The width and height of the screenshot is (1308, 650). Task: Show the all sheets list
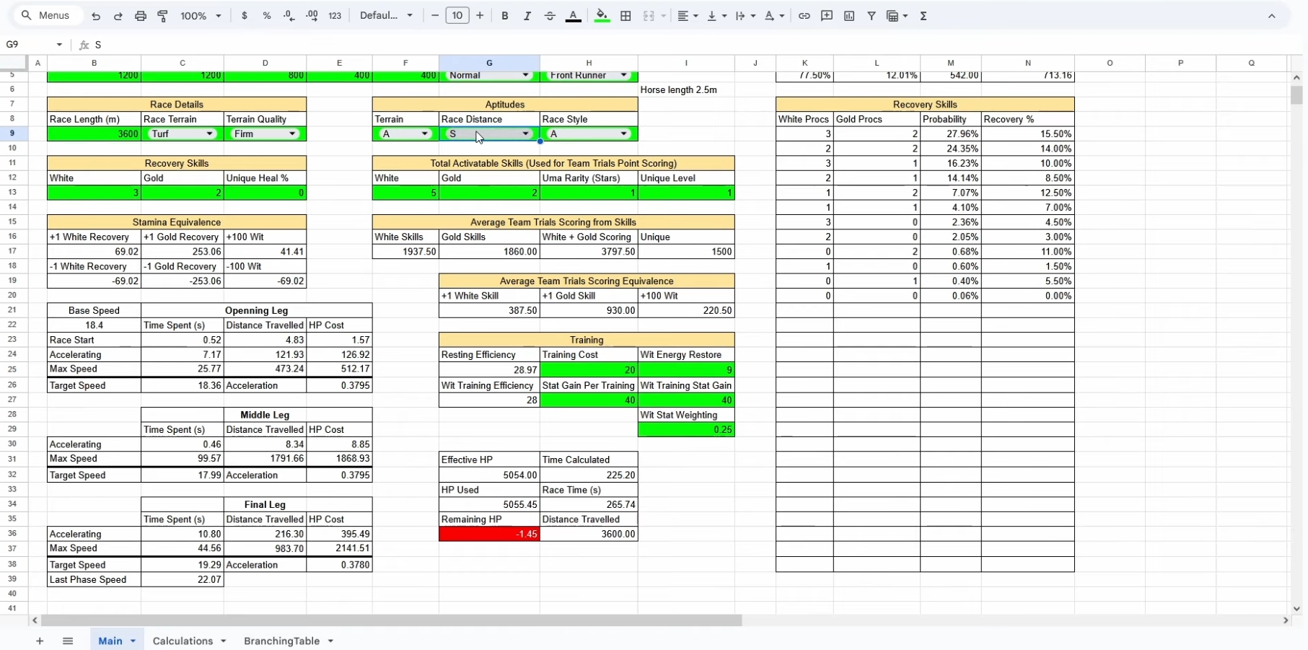(68, 641)
